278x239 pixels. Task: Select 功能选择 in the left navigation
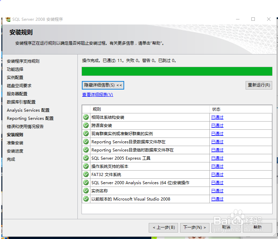tap(14, 69)
